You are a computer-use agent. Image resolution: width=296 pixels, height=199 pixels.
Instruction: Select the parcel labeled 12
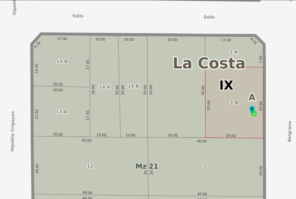[x=90, y=166]
